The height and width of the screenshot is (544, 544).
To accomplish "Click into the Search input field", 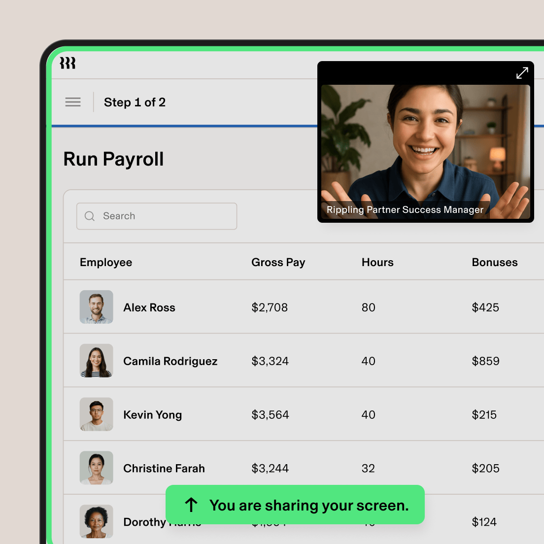I will [157, 216].
